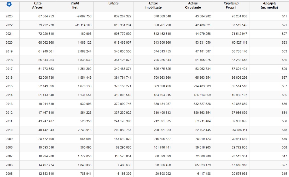Click the Cifra Afaceri column header
289x177 pixels.
[38, 5]
